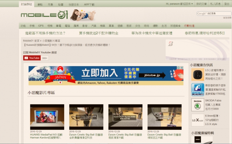Play the HUAWEI MediaPad M3 video thumbnail
232x144 pixels.
tap(47, 117)
